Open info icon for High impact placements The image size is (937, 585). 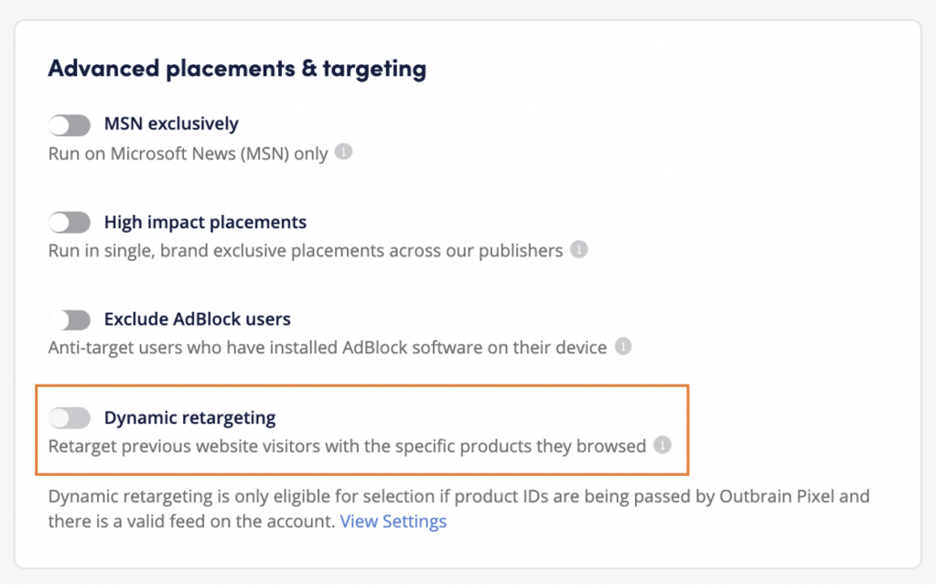(578, 249)
